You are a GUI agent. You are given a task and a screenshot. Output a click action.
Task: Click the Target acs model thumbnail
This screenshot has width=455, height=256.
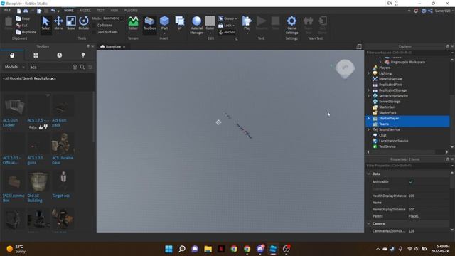(63, 181)
